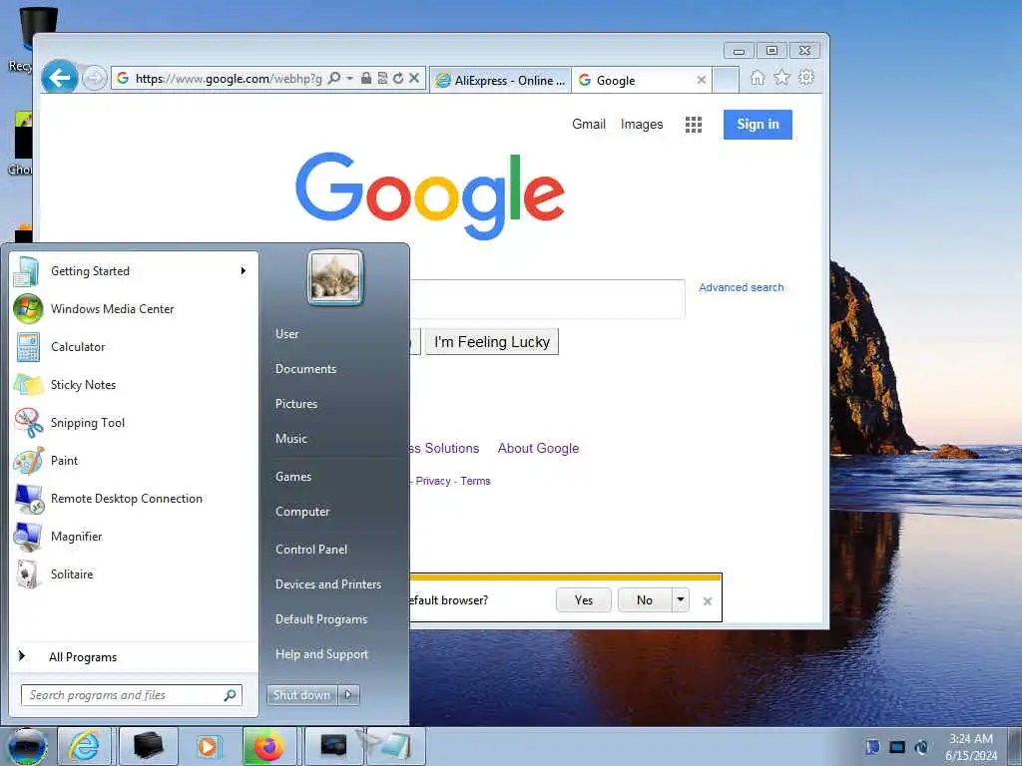The width and height of the screenshot is (1022, 766).
Task: Open the Google apps grid icon
Action: point(694,125)
